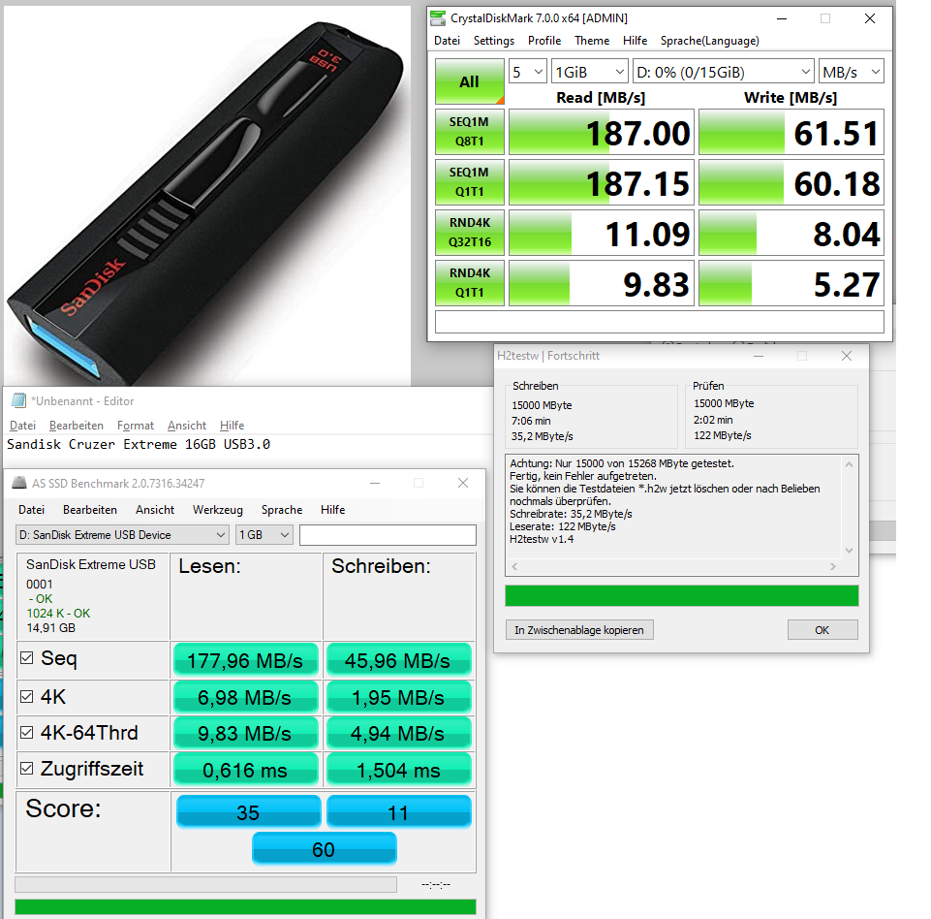This screenshot has width=931, height=919.
Task: Open the D: SanDisk Extreme USB Device dropdown
Action: (122, 535)
